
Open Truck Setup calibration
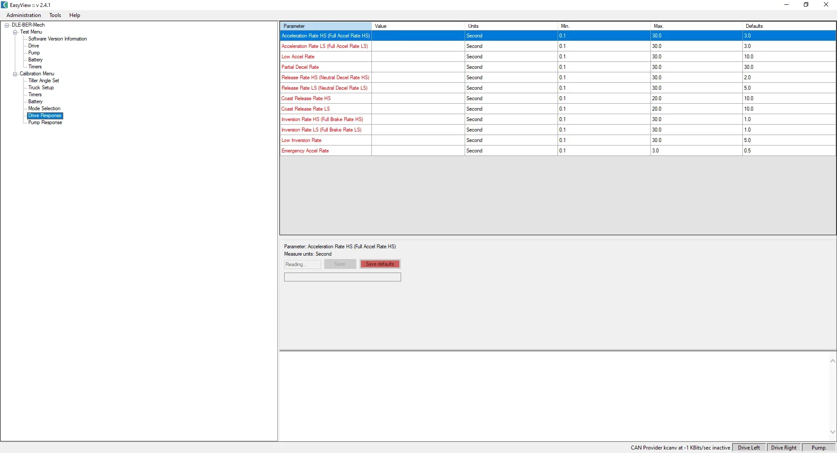point(41,88)
